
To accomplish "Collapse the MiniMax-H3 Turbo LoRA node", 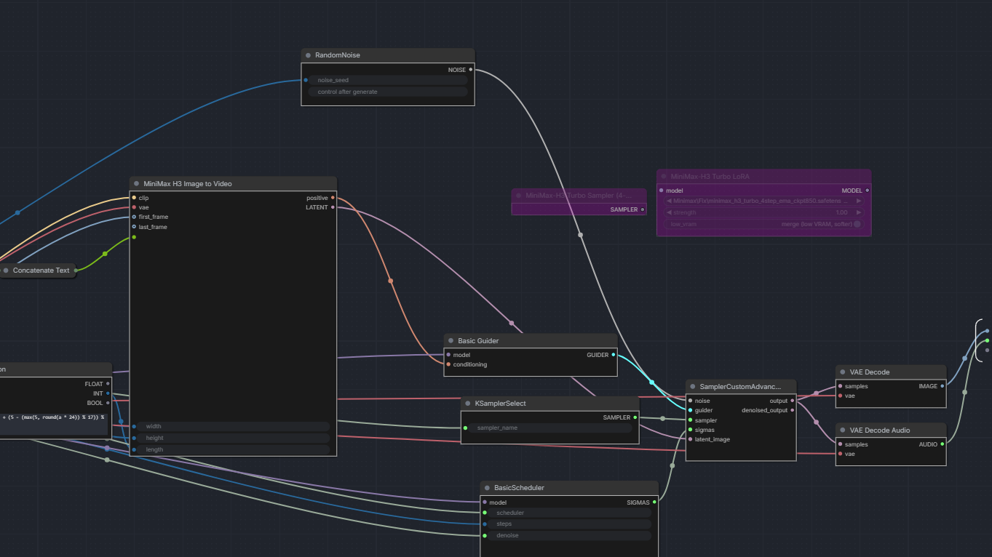I will coord(664,177).
